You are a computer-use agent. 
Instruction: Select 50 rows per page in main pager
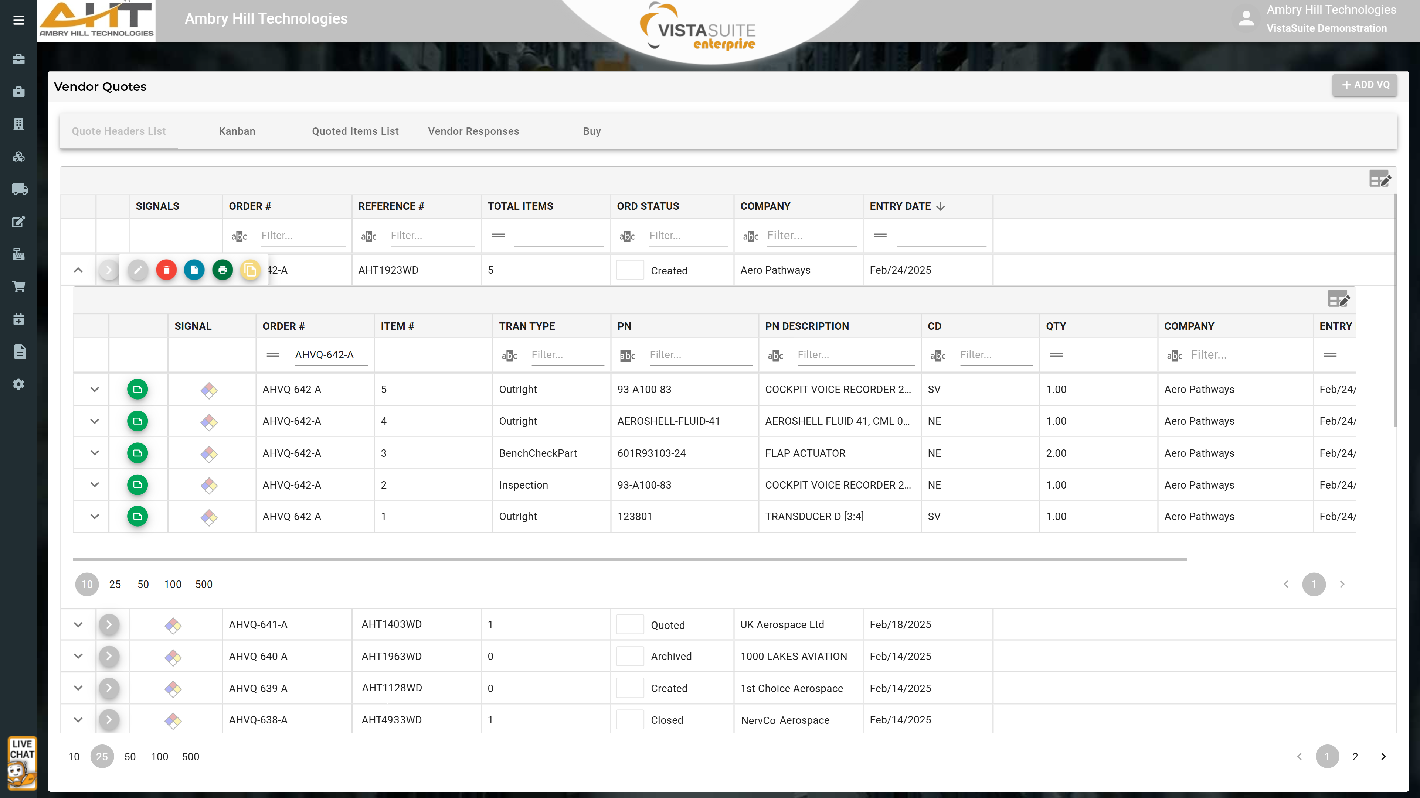point(129,757)
